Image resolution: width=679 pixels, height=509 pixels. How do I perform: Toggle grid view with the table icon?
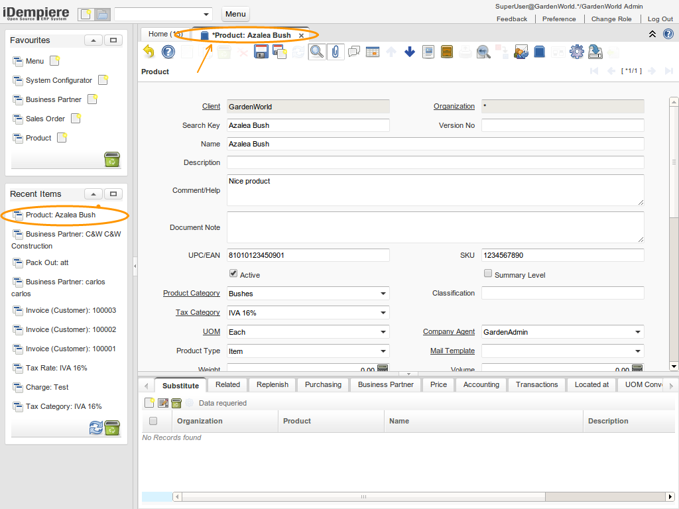[373, 52]
